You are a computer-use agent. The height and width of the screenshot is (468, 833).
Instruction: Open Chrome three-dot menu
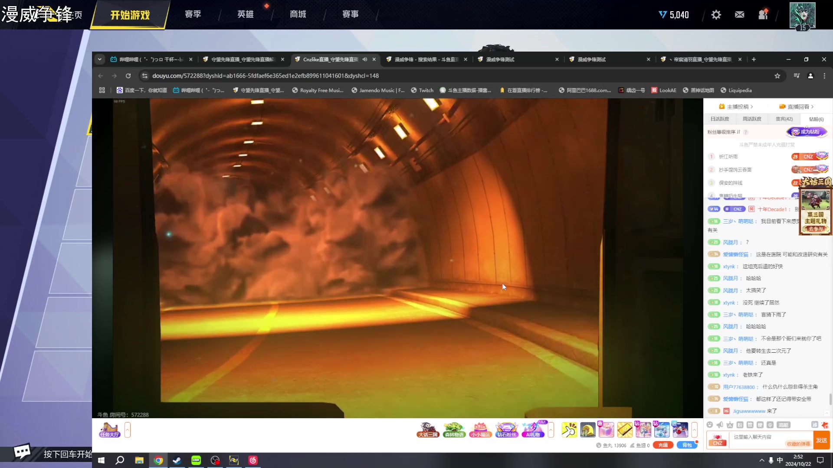(824, 76)
